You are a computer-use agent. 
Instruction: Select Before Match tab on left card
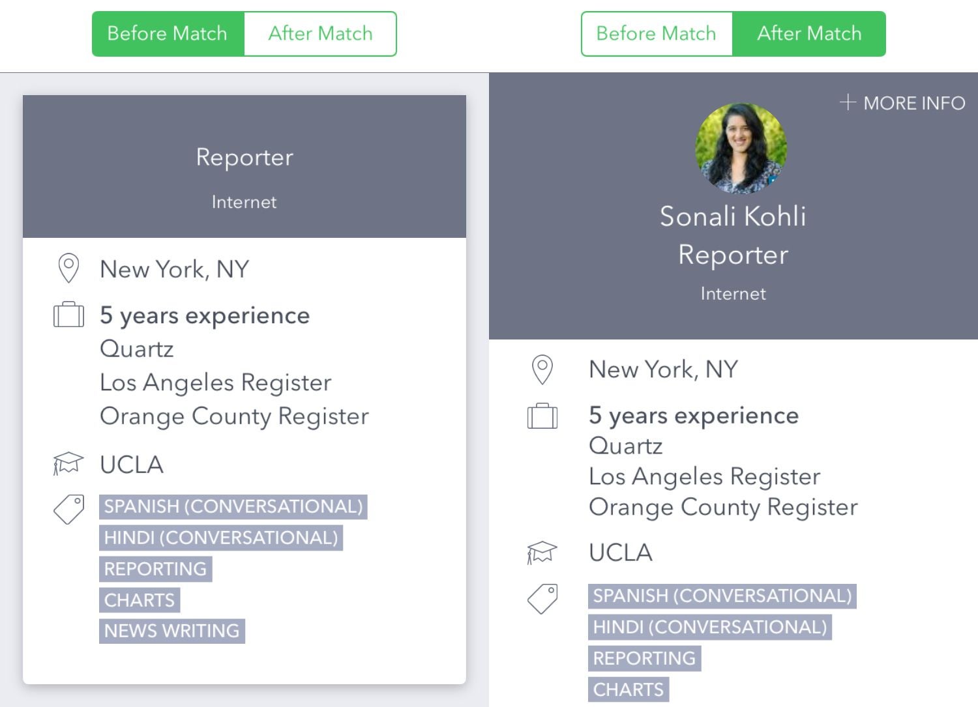pyautogui.click(x=168, y=34)
